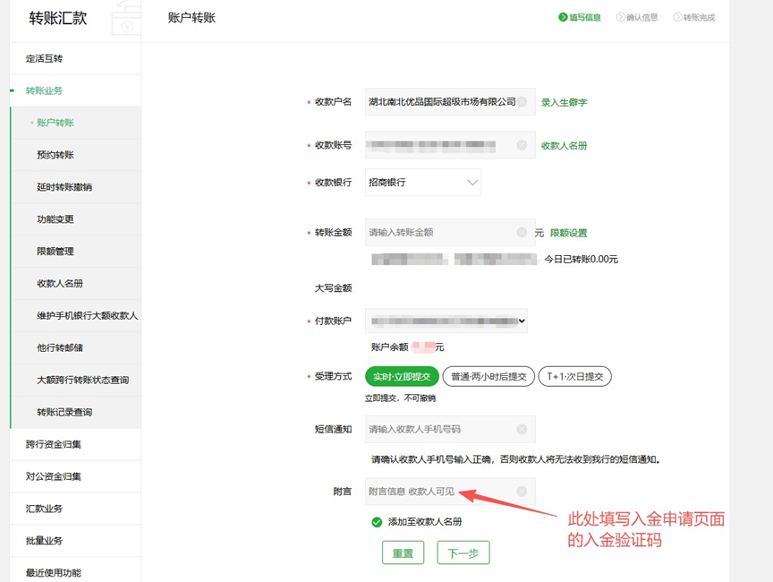Open the 限额设置 link
773x582 pixels.
coord(568,233)
